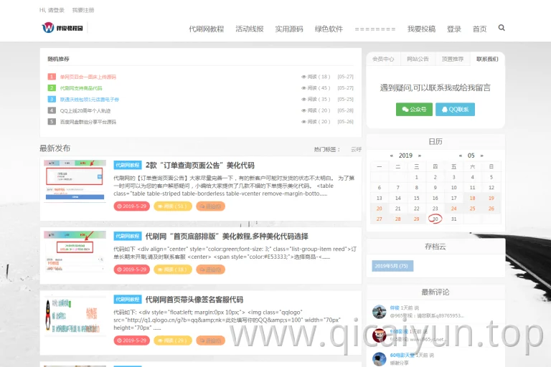The image size is (551, 367).
Task: Click the green 公众号 WeChat button
Action: pyautogui.click(x=414, y=109)
